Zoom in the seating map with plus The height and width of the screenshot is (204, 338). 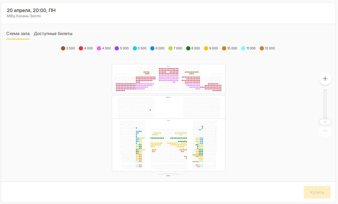(x=325, y=79)
